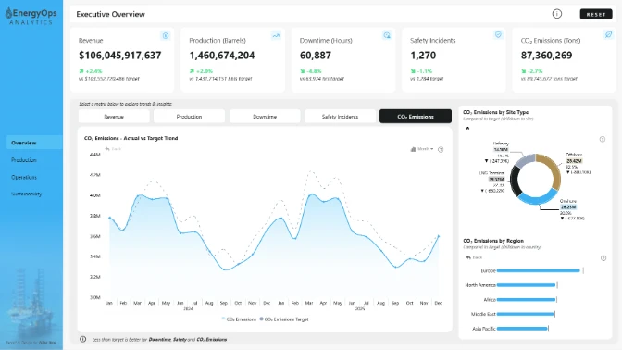Click the drill-up arrow above the donut chart
The image size is (622, 350).
pyautogui.click(x=467, y=128)
